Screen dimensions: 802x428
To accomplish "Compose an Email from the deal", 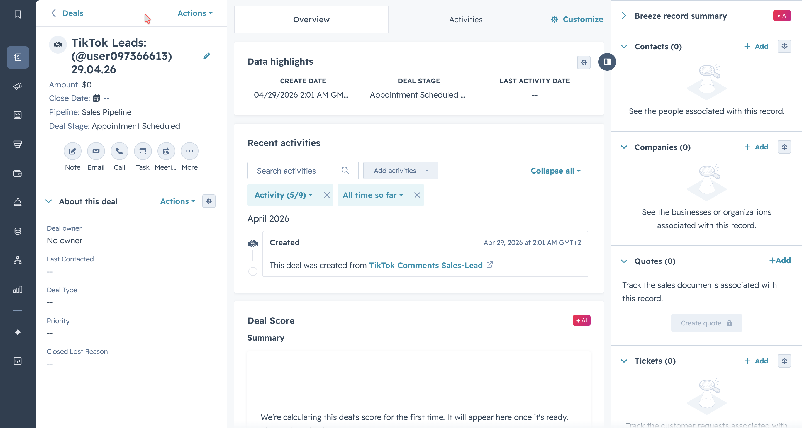I will 96,151.
